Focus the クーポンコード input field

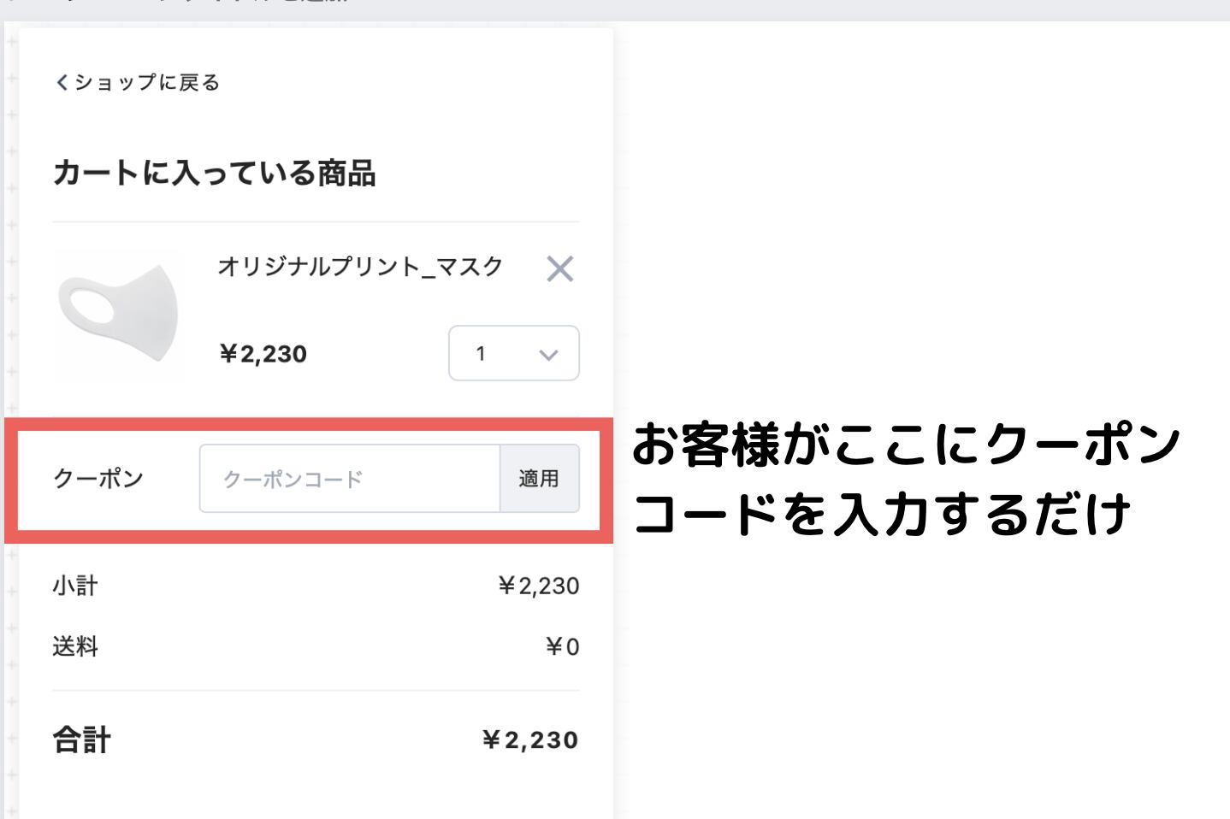click(349, 479)
